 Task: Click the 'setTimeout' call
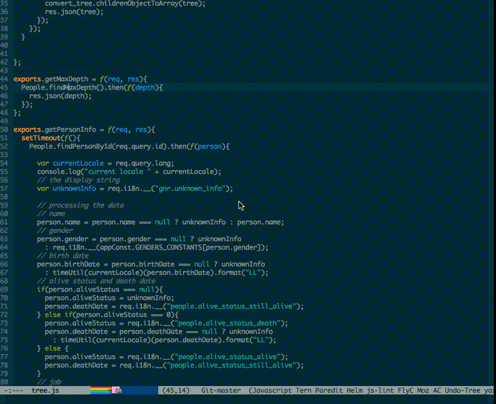(41, 138)
